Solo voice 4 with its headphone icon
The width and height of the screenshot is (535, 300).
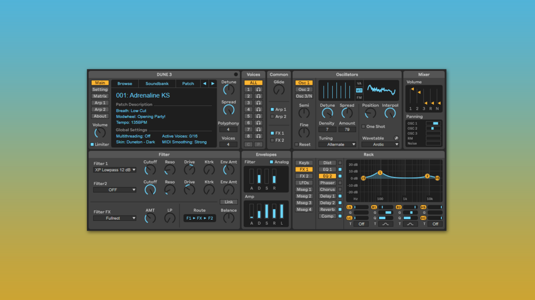pos(259,109)
